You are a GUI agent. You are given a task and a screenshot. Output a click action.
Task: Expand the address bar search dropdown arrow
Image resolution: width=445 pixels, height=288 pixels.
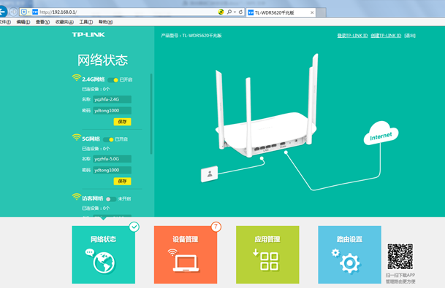[x=235, y=12]
